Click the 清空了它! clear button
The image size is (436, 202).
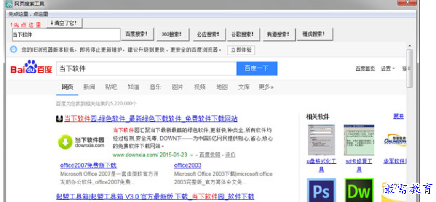pos(64,23)
